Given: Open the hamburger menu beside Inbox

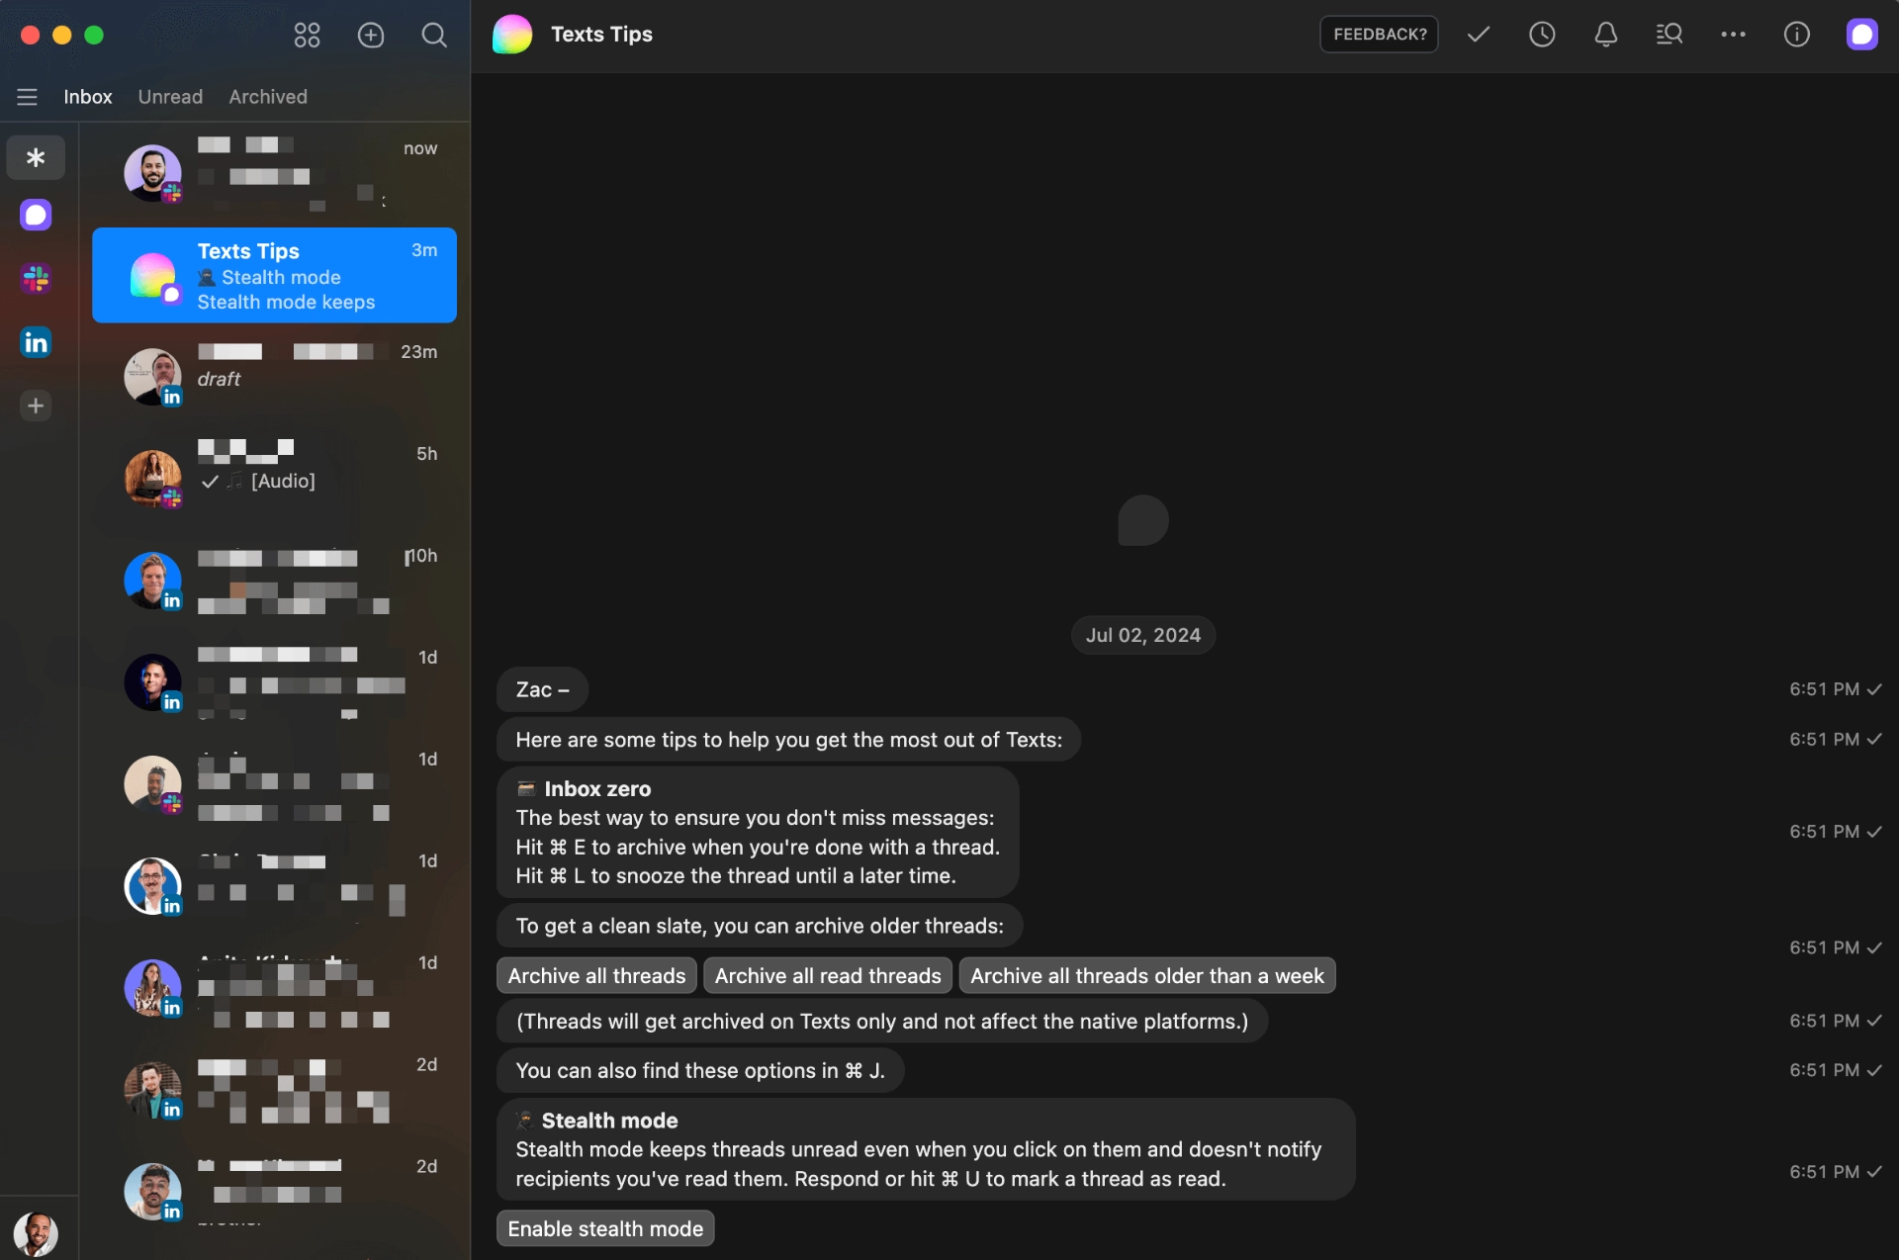Looking at the screenshot, I should [x=27, y=97].
